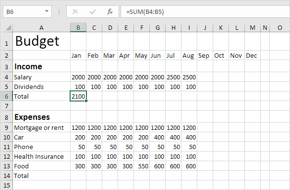Image resolution: width=290 pixels, height=190 pixels.
Task: Click the Budget title cell
Action: click(x=41, y=41)
